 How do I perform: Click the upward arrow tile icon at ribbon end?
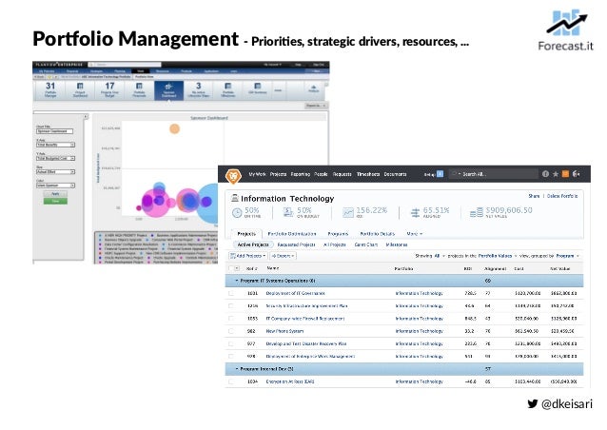314,88
